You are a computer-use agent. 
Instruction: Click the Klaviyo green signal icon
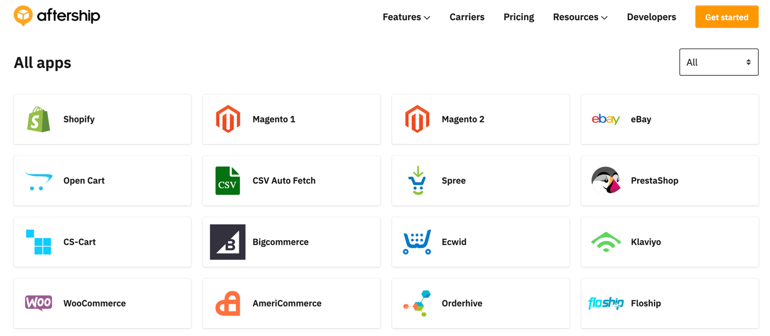click(x=606, y=242)
